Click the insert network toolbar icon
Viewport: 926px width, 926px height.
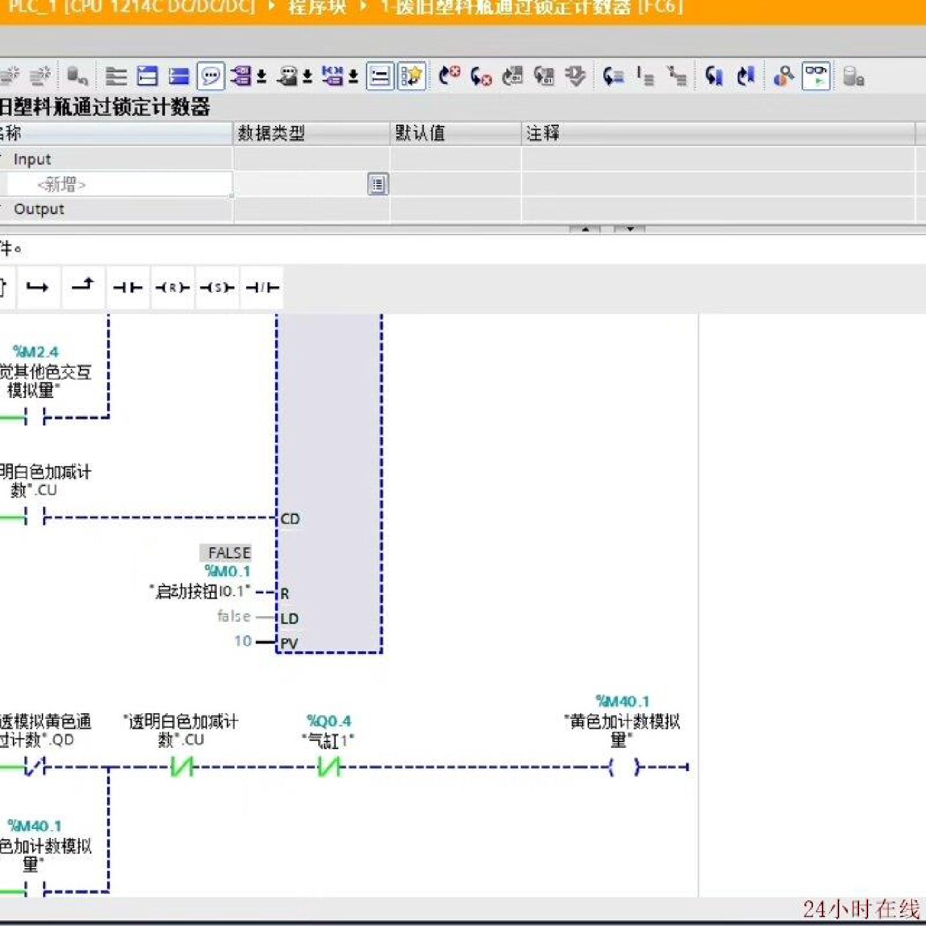pyautogui.click(x=9, y=77)
